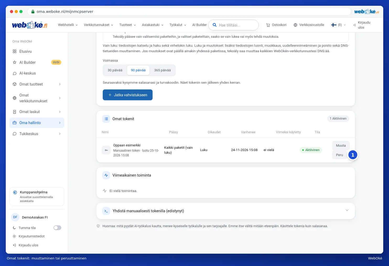Open the Verkkotunnukset dropdown menu
389x266 pixels.
(x=99, y=25)
